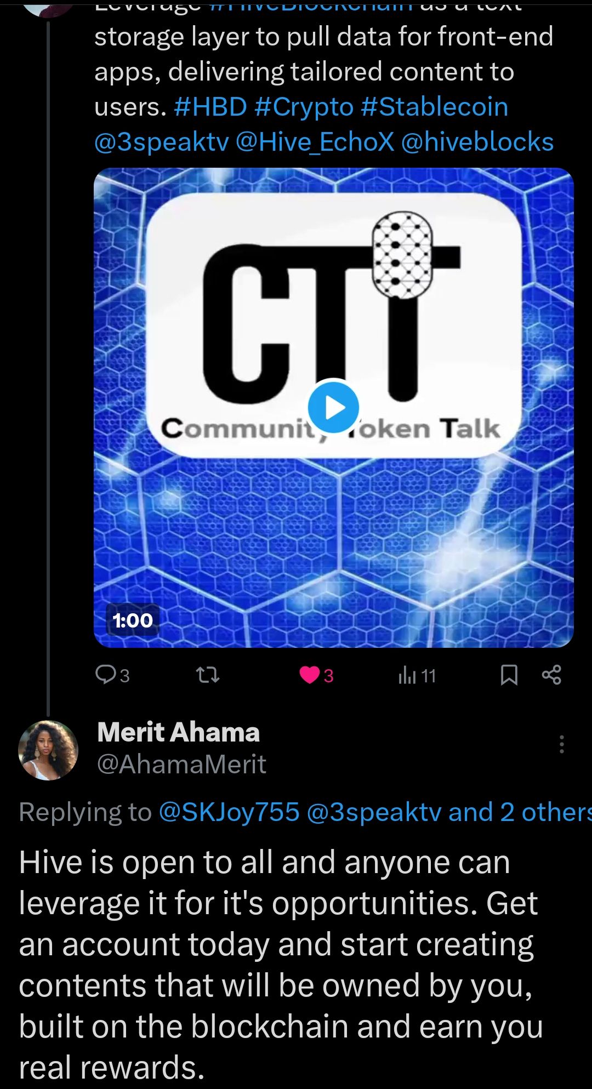The width and height of the screenshot is (592, 1089).
Task: Bookmark this tweet
Action: tap(509, 675)
